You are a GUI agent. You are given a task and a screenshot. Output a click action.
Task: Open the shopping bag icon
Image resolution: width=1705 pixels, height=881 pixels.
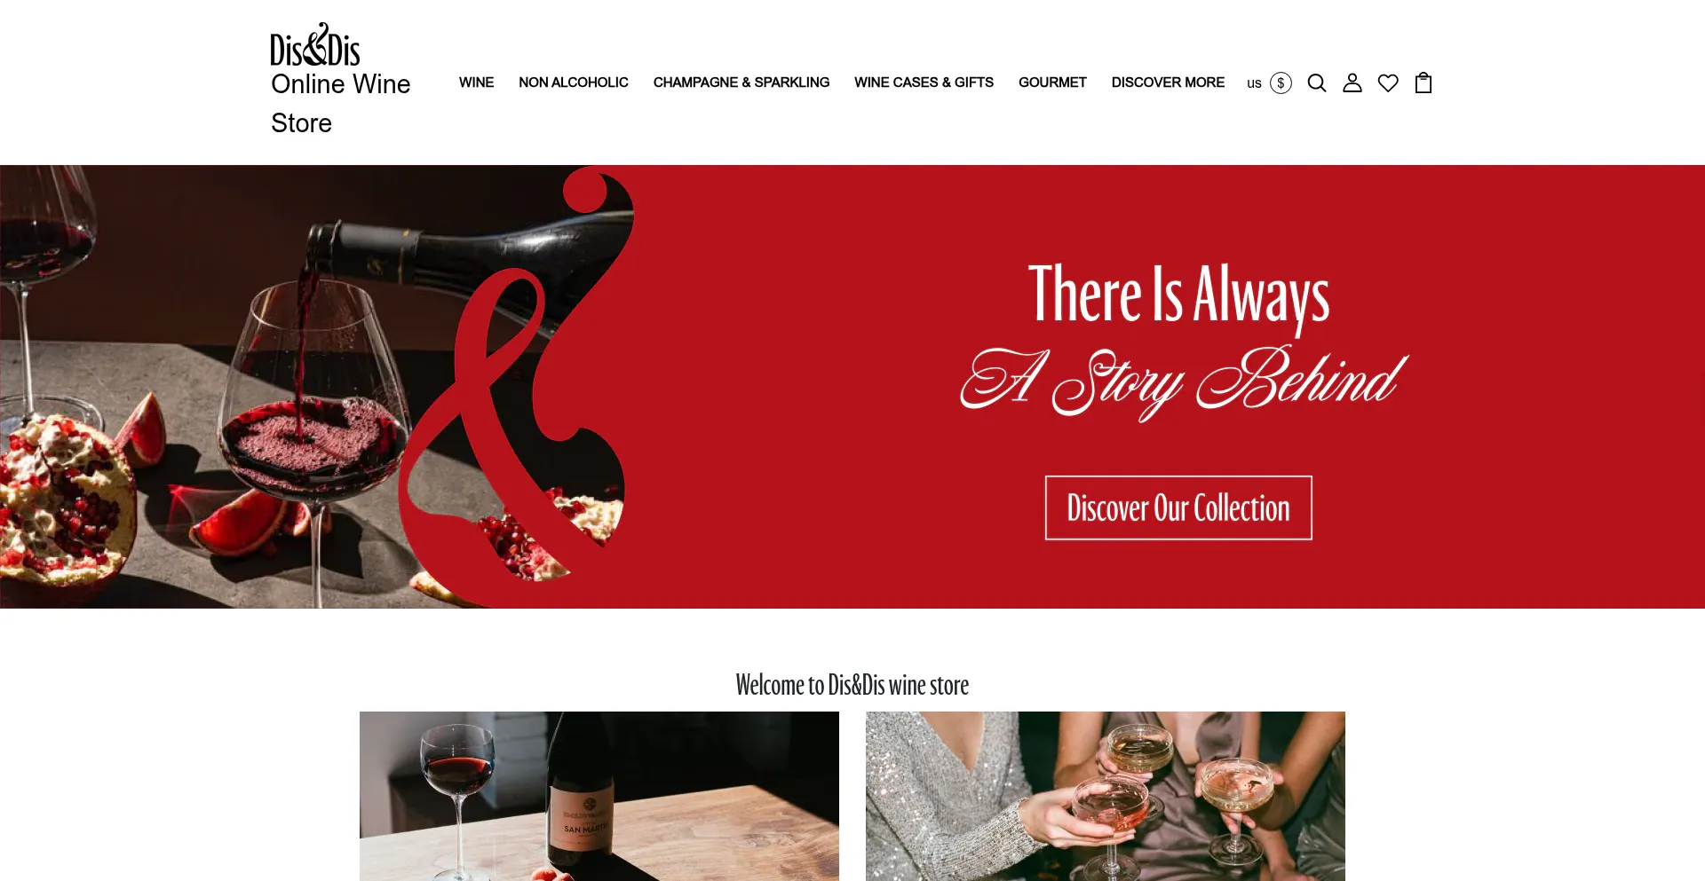pos(1423,83)
